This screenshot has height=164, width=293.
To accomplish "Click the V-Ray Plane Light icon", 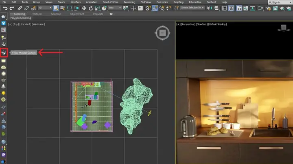I will click(3, 61).
